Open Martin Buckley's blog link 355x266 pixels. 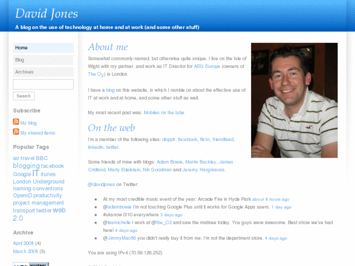coord(201,162)
